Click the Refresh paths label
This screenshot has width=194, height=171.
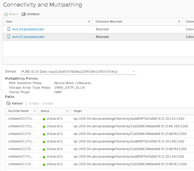(x=17, y=103)
